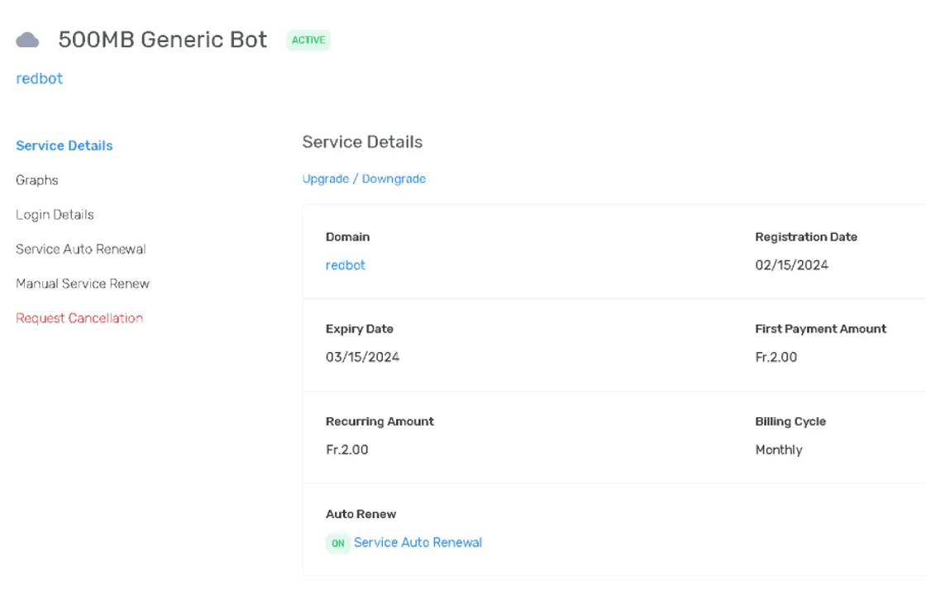Open Service Auto Renewal in the sidebar
This screenshot has width=926, height=604.
click(81, 250)
